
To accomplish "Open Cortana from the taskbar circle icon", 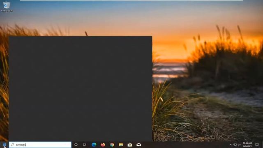I will tap(76, 145).
